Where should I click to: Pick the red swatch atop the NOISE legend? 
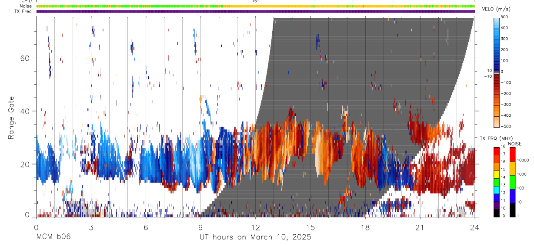coord(512,154)
